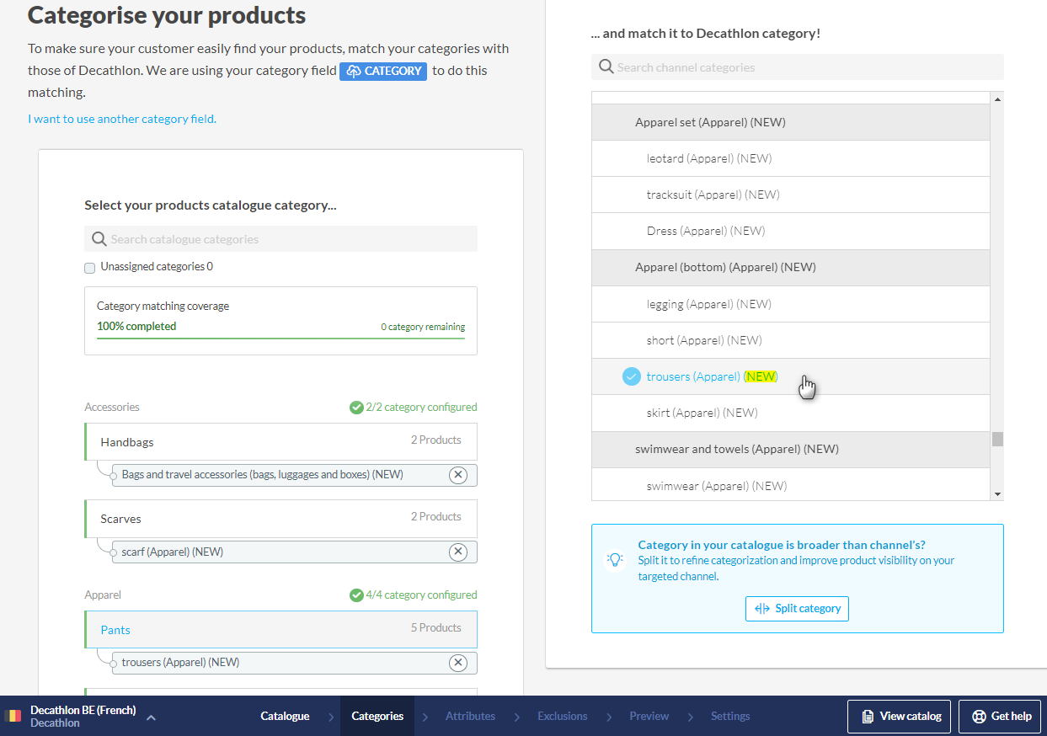Go to the Attributes step
This screenshot has height=736, width=1047.
coord(470,716)
